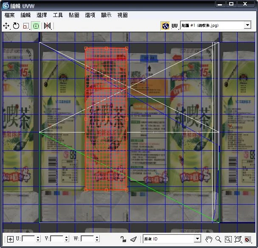Open the 選擇 menu
This screenshot has height=248, width=258.
click(x=42, y=15)
